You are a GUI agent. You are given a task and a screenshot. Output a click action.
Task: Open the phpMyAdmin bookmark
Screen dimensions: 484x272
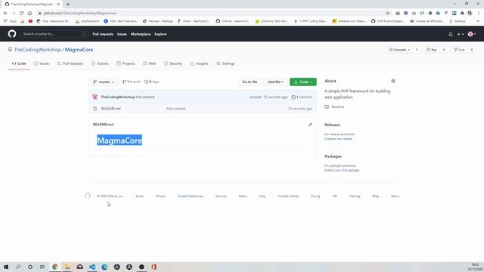(x=88, y=21)
